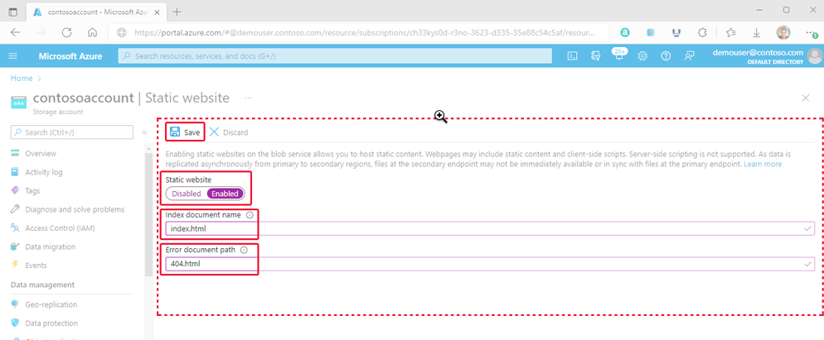Collapse the left navigation menu chevron
This screenshot has width=824, height=340.
tap(144, 132)
